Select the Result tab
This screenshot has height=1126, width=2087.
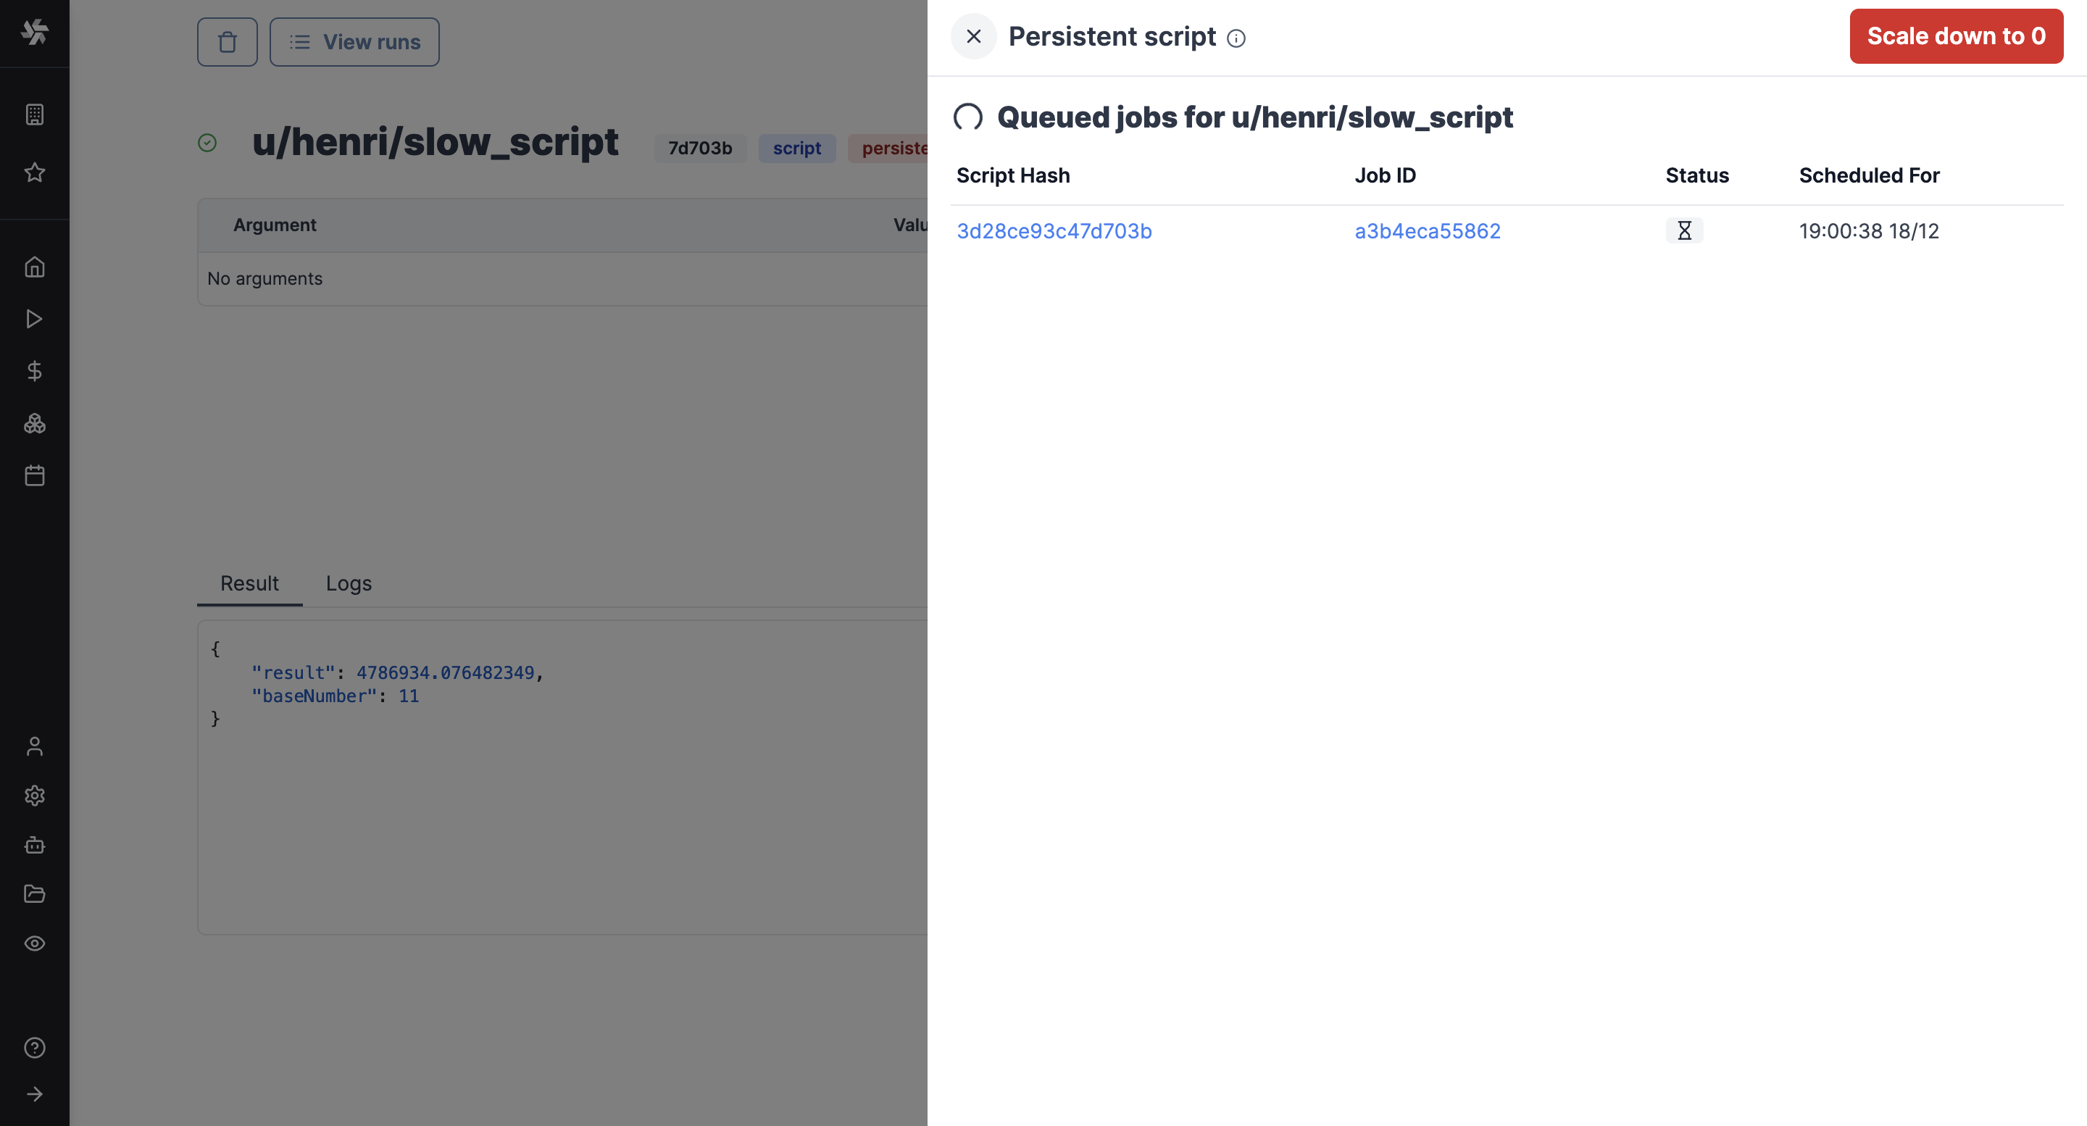pos(249,583)
